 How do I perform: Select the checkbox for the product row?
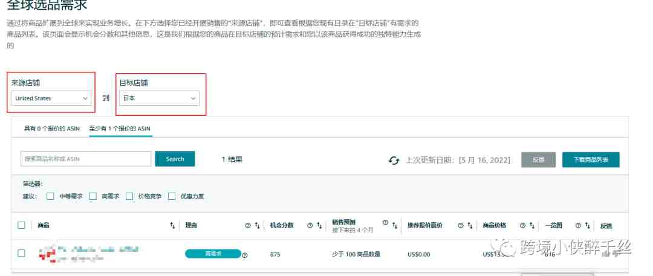click(21, 253)
